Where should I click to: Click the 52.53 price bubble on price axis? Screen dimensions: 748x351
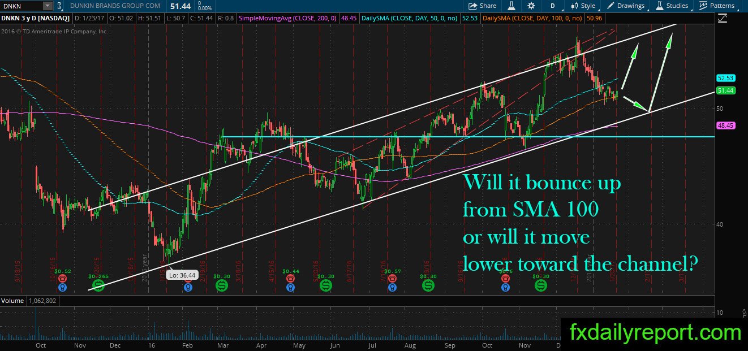(x=725, y=78)
